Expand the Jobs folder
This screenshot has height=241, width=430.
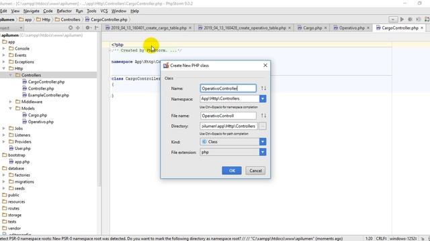[x=4, y=128]
